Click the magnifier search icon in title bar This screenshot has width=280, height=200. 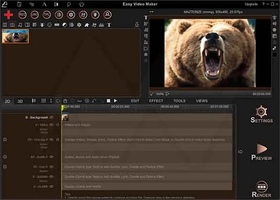[69, 4]
